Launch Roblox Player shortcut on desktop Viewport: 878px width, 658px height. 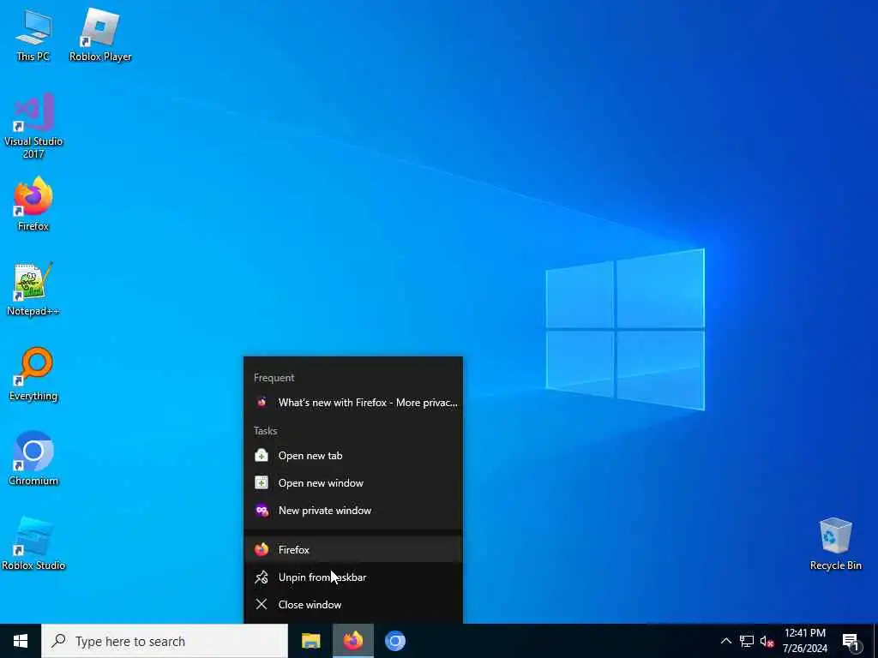pyautogui.click(x=100, y=36)
